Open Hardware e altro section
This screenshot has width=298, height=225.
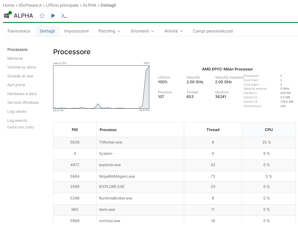(x=22, y=94)
